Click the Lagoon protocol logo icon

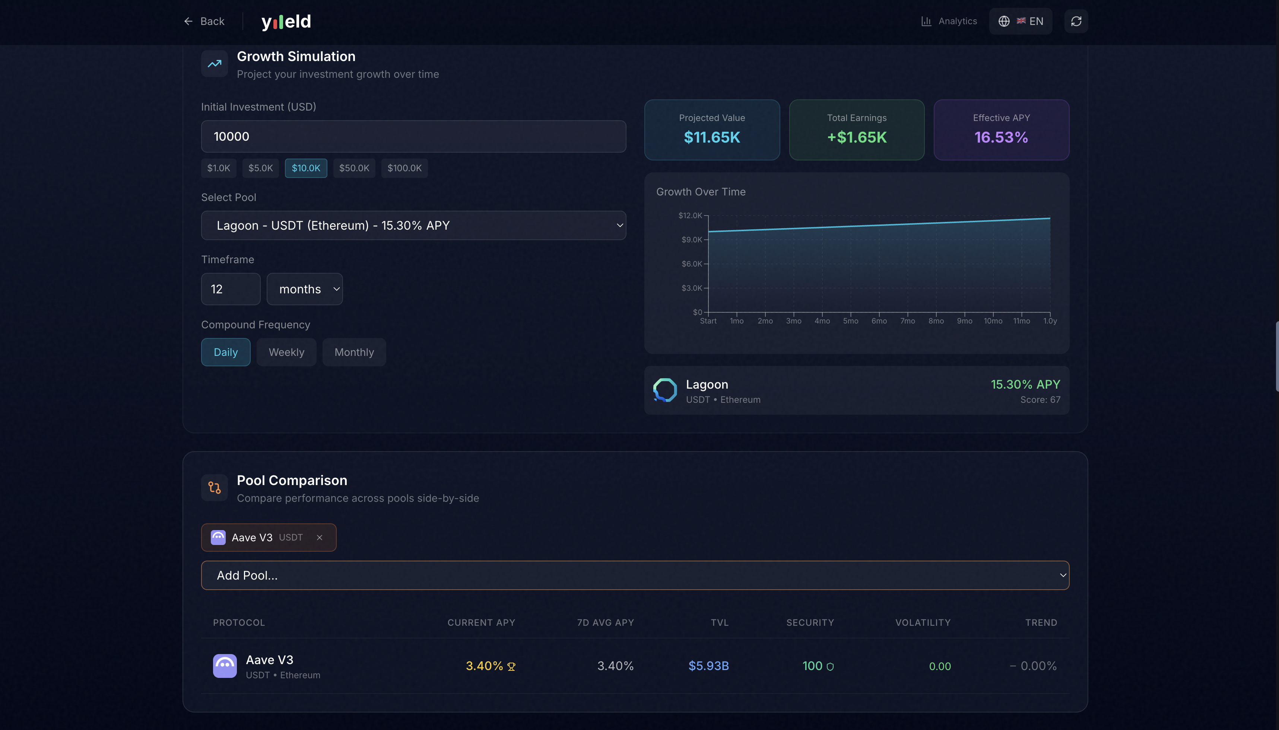664,389
